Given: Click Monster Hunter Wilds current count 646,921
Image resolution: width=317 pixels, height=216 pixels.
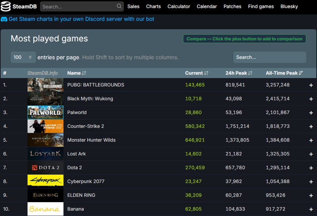Looking at the screenshot, I should (x=195, y=140).
